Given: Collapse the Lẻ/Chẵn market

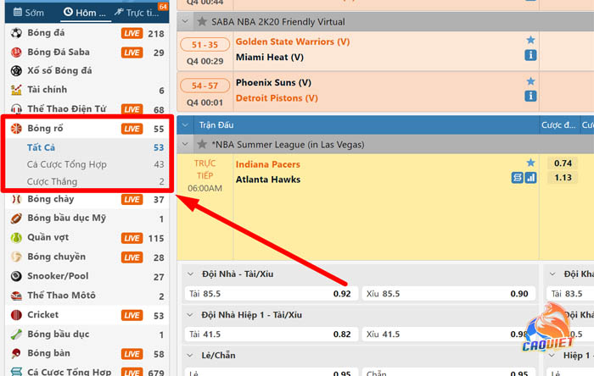Looking at the screenshot, I should coord(191,355).
